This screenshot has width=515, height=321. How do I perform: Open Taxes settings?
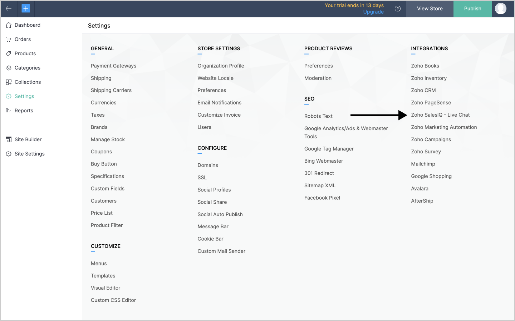pos(98,115)
